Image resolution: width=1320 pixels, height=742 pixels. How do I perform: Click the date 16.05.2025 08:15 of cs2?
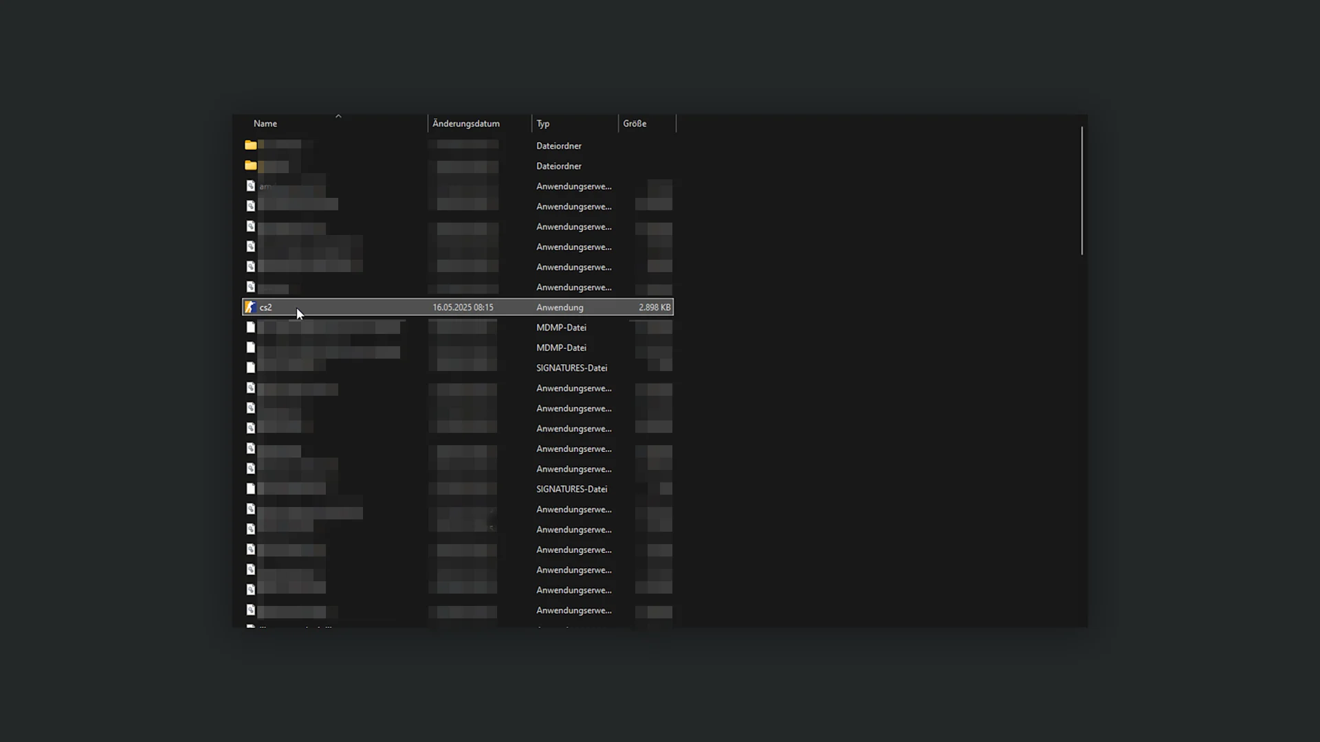(x=462, y=307)
